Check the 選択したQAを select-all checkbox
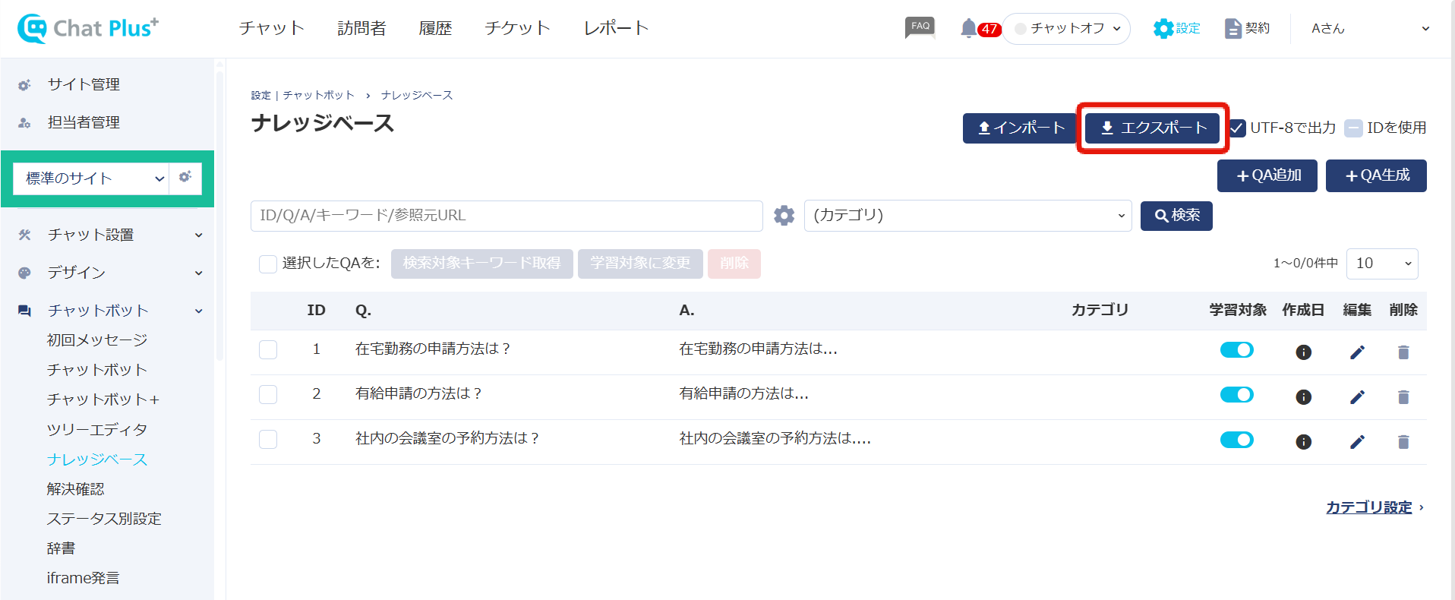Screen dimensions: 1455x600 [x=268, y=264]
